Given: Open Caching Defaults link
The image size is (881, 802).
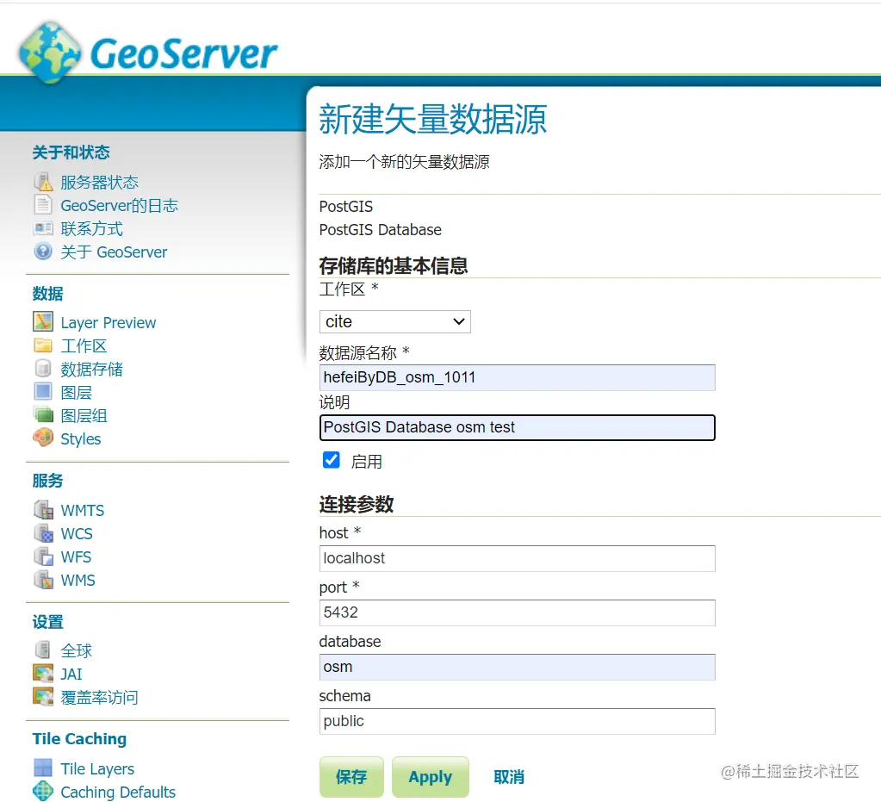Looking at the screenshot, I should coord(118,792).
